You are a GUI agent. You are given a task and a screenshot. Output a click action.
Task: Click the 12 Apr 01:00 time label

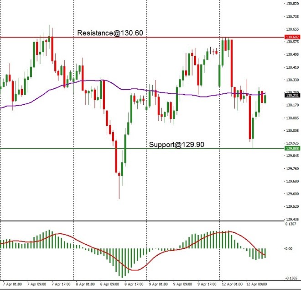click(232, 284)
